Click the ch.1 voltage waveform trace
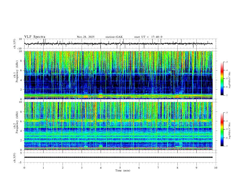 (x=118, y=44)
